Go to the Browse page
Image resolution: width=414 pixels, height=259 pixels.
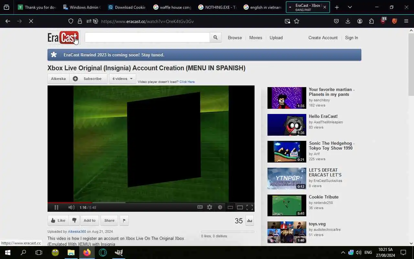(x=235, y=38)
